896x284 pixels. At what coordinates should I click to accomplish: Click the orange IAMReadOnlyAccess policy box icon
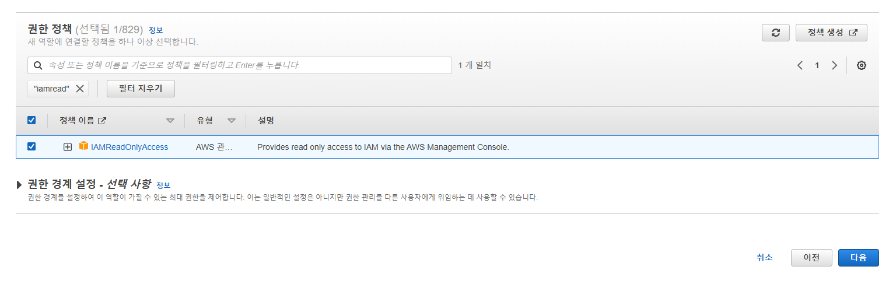coord(83,146)
